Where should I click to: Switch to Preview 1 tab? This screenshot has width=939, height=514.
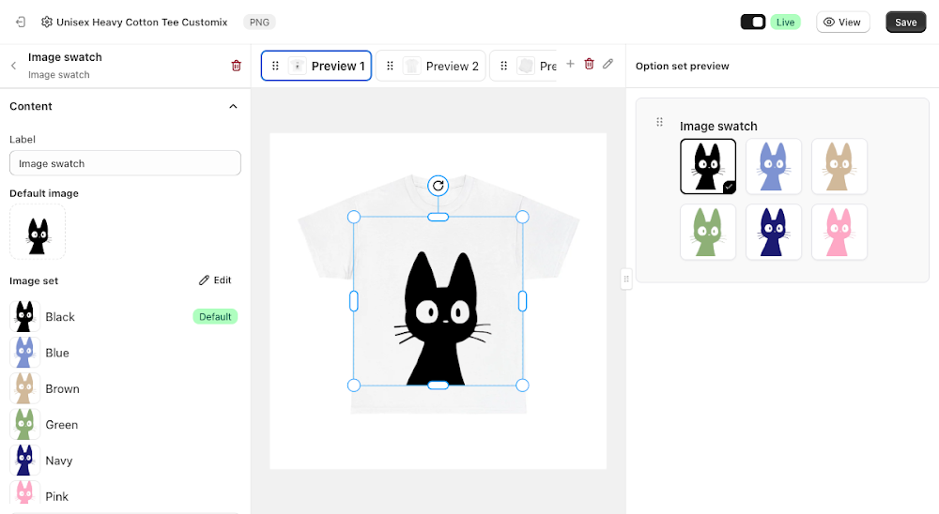(x=316, y=66)
